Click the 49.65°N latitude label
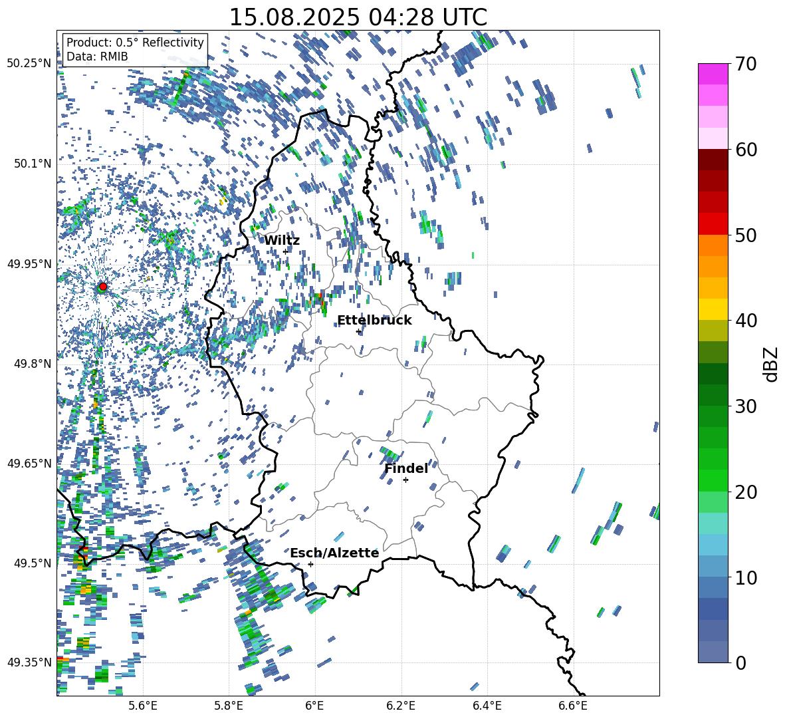Viewport: 787px width, 719px height. point(29,464)
